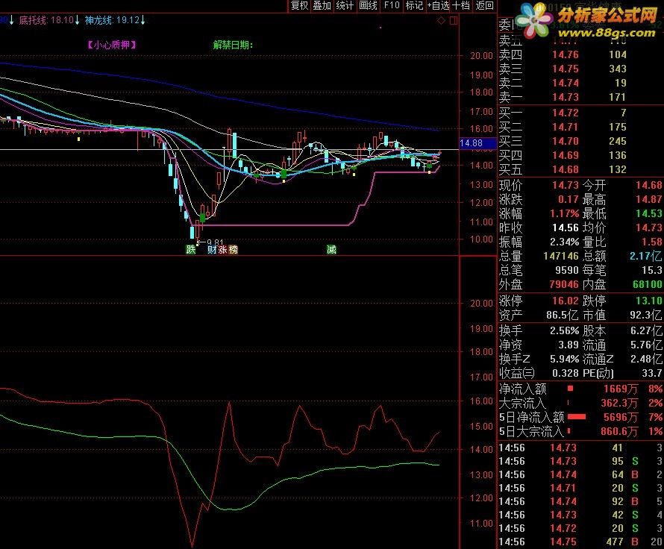Image resolution: width=664 pixels, height=549 pixels.
Task: Click the tick row with 95 S
Action: (x=581, y=461)
